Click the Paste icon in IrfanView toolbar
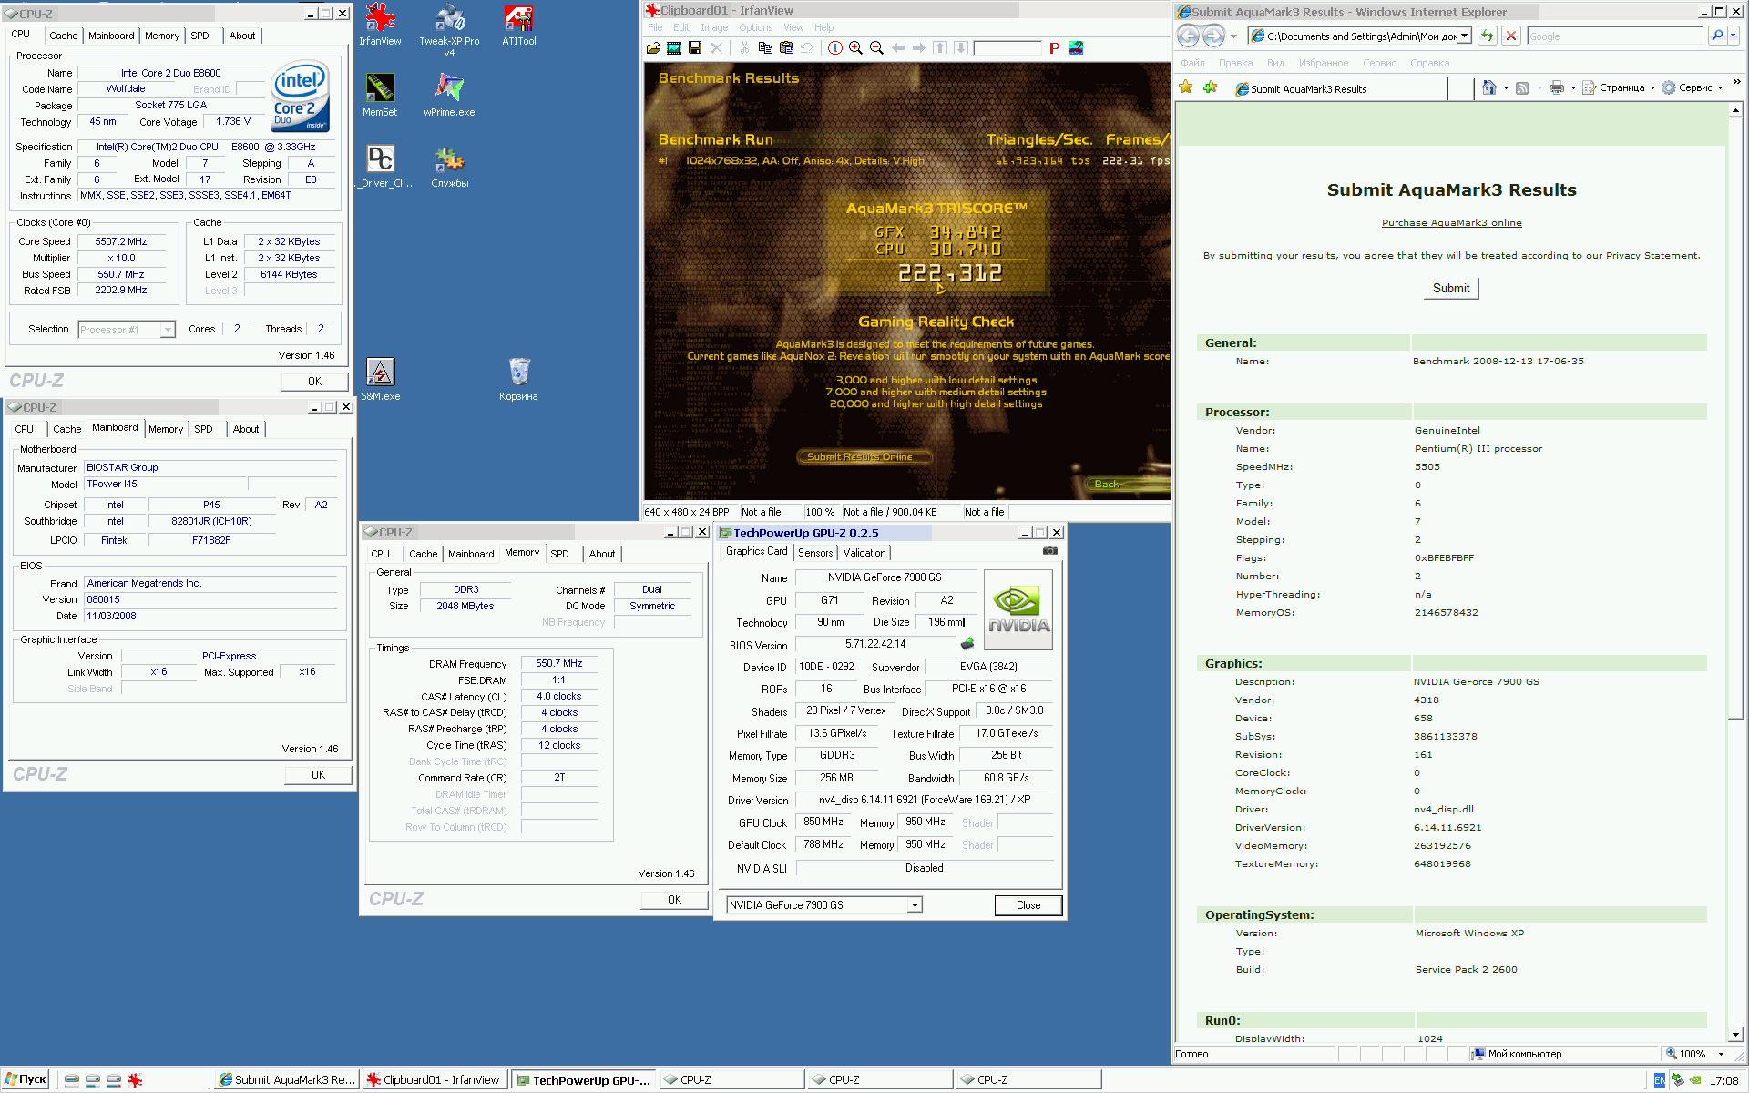Screen dimensions: 1749x1093 coord(786,48)
